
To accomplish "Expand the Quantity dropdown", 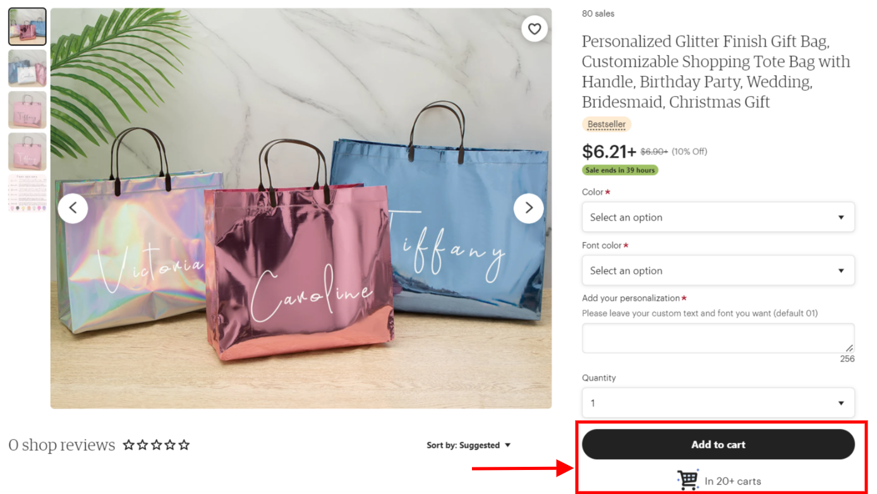I will click(x=718, y=403).
